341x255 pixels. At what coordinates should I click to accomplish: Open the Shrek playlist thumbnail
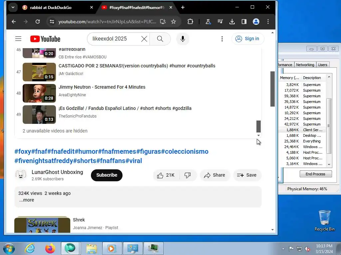tap(42, 225)
